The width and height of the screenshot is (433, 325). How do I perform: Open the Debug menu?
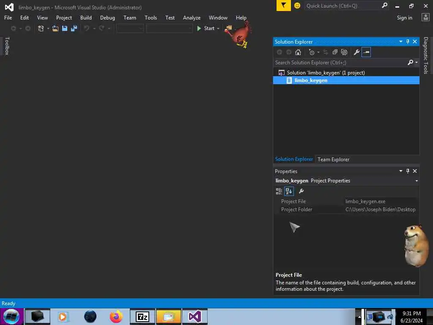107,18
